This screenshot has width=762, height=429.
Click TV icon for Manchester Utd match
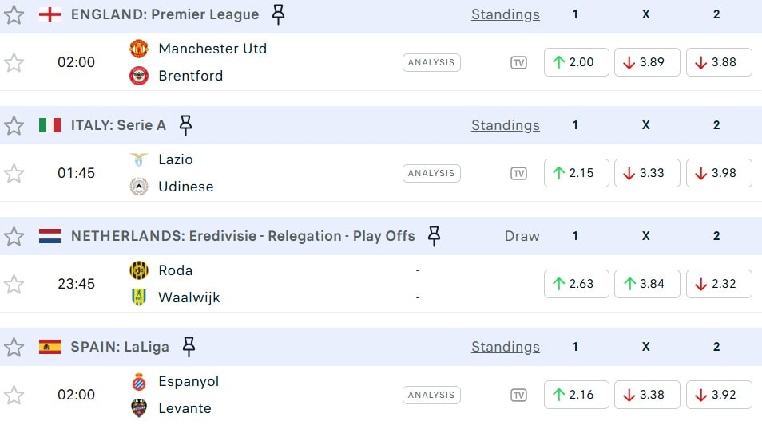(x=518, y=62)
